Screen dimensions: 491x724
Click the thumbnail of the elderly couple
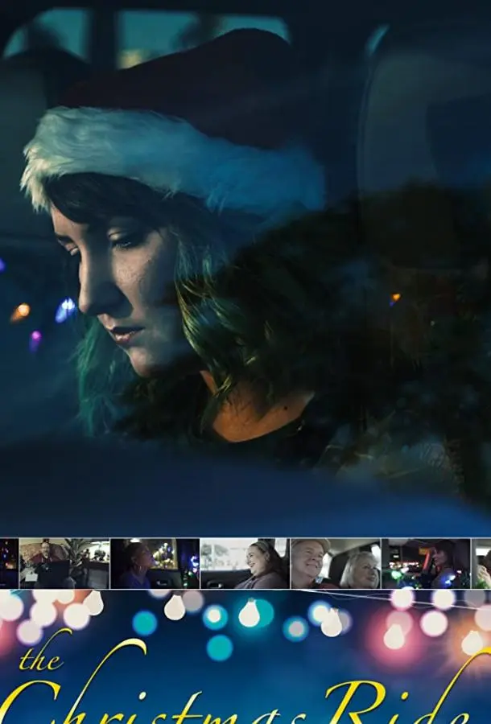tap(335, 563)
